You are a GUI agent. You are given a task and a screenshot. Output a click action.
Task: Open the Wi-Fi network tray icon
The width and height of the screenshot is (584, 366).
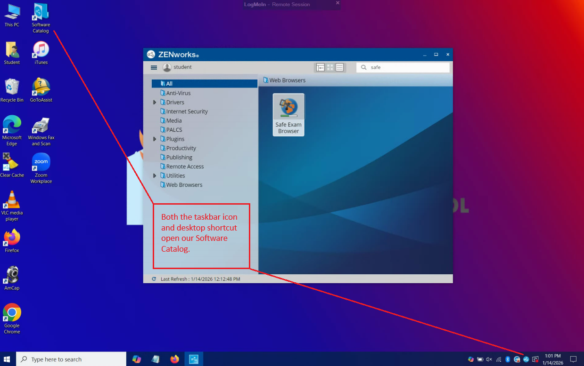[x=499, y=359]
